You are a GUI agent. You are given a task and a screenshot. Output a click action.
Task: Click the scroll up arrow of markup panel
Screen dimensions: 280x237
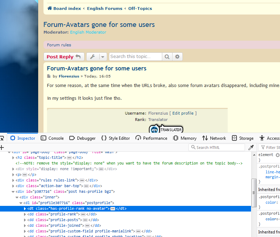coord(254,155)
